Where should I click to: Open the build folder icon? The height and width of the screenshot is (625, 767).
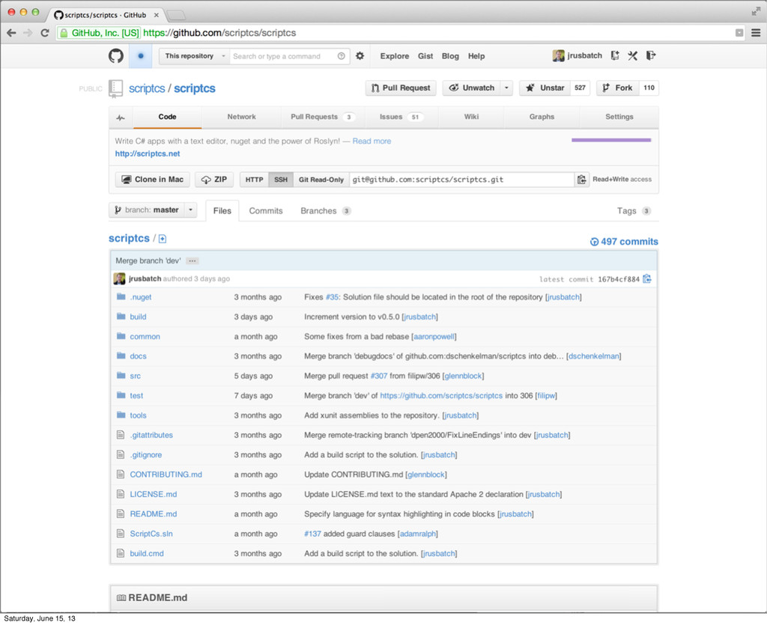pyautogui.click(x=121, y=316)
